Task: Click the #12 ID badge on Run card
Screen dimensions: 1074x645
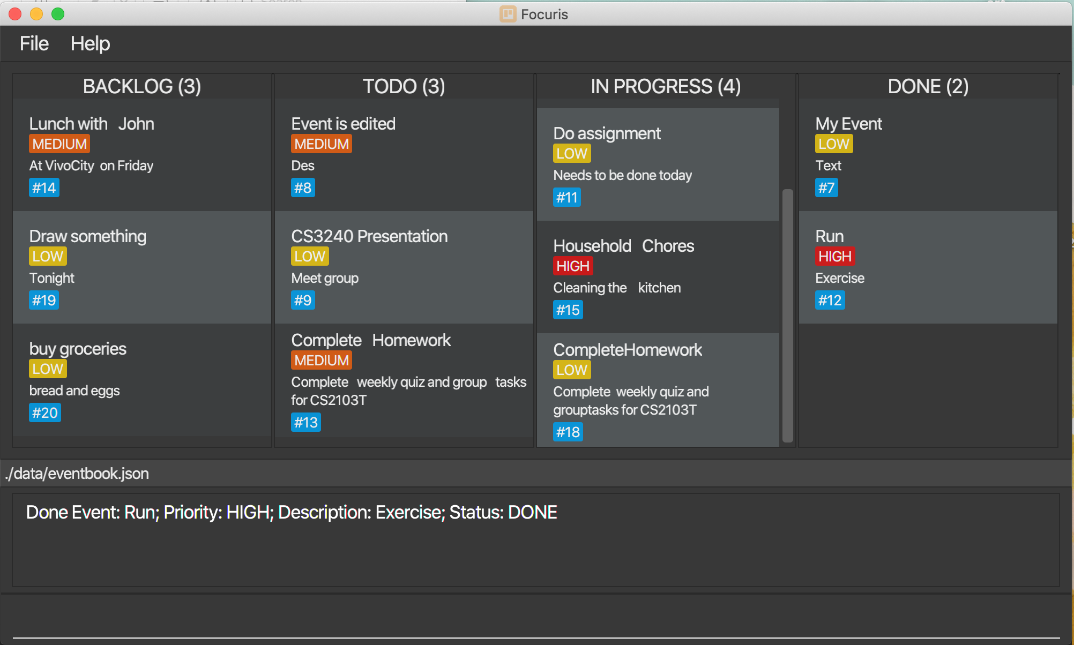Action: [x=830, y=300]
